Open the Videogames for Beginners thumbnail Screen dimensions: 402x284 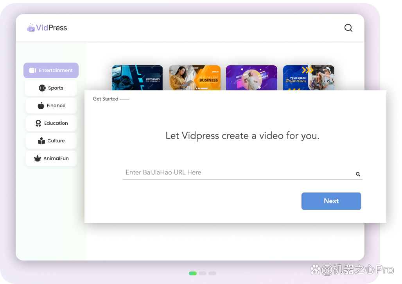pos(137,78)
